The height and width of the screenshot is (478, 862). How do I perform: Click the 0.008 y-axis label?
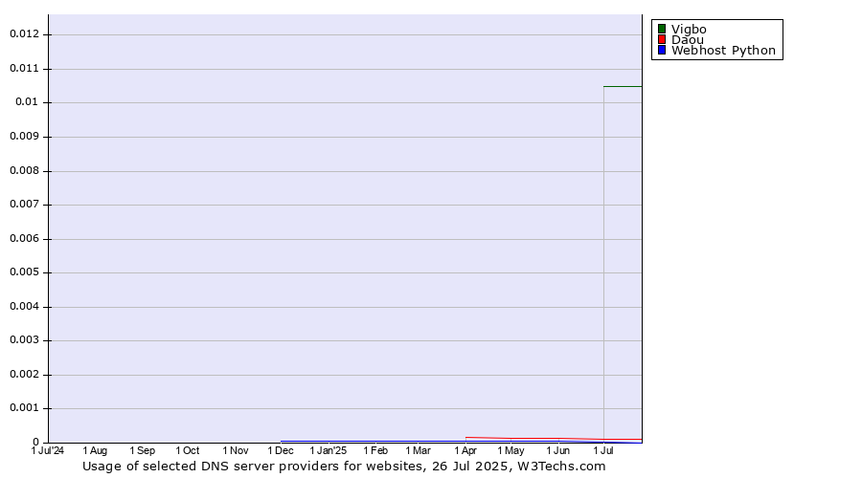pos(25,171)
